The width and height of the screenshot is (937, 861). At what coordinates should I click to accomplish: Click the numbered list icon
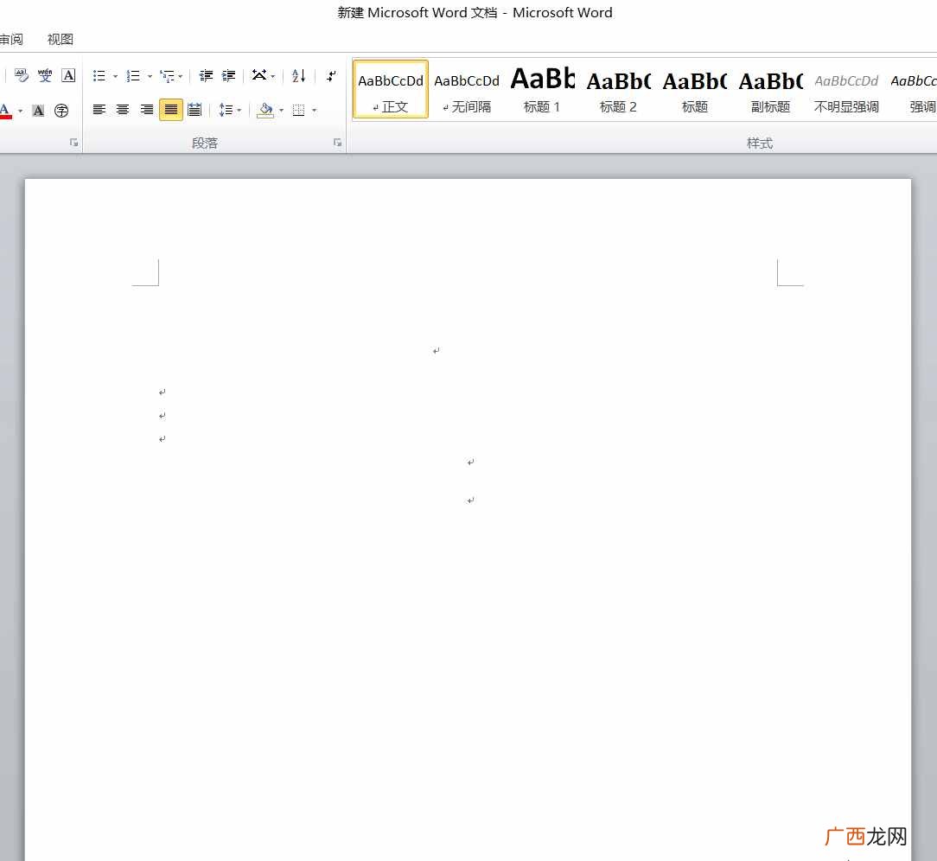133,76
